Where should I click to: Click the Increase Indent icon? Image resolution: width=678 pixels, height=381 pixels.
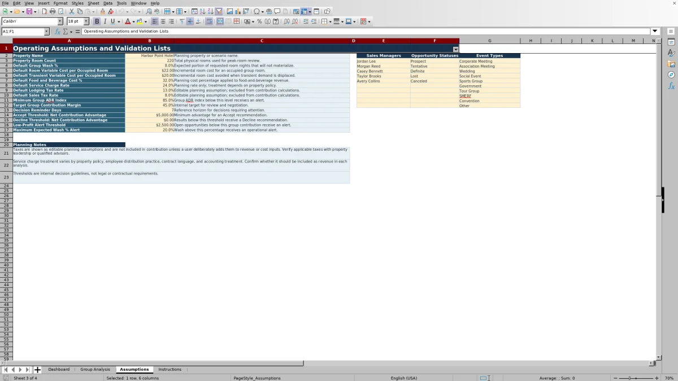[306, 21]
